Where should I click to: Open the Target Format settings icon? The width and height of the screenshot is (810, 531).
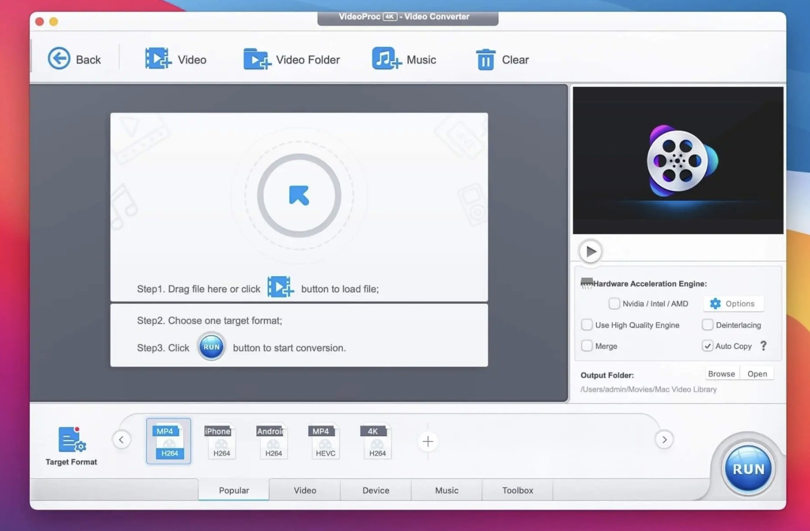[71, 440]
